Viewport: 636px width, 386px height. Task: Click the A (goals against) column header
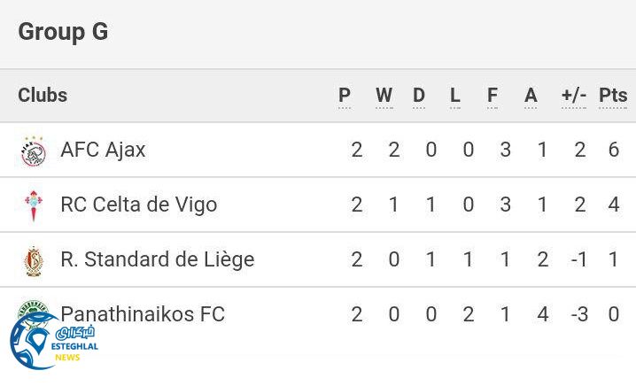coord(531,96)
